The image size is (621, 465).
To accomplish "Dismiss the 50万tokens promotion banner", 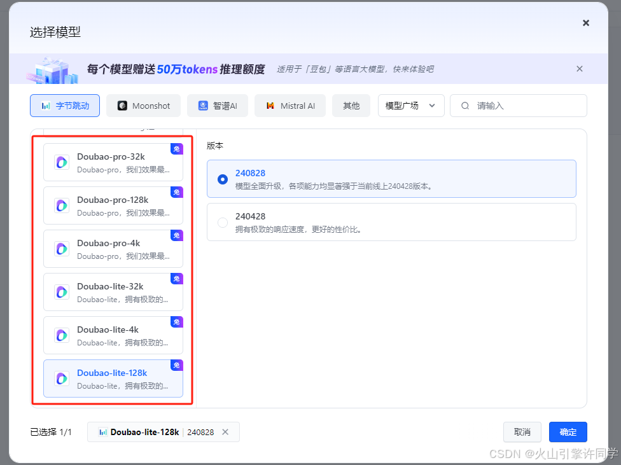I will (x=580, y=69).
